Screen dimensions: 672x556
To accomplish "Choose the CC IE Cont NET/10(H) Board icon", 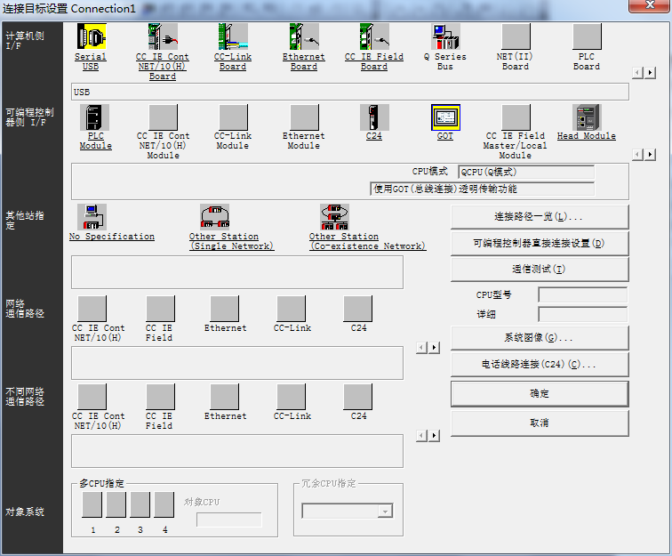I will click(x=163, y=37).
